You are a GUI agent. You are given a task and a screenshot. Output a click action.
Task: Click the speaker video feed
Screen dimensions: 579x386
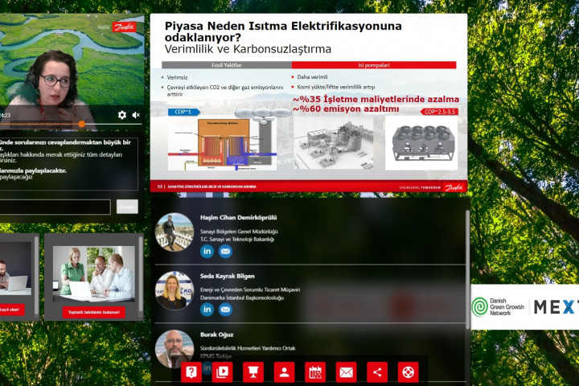pyautogui.click(x=72, y=72)
